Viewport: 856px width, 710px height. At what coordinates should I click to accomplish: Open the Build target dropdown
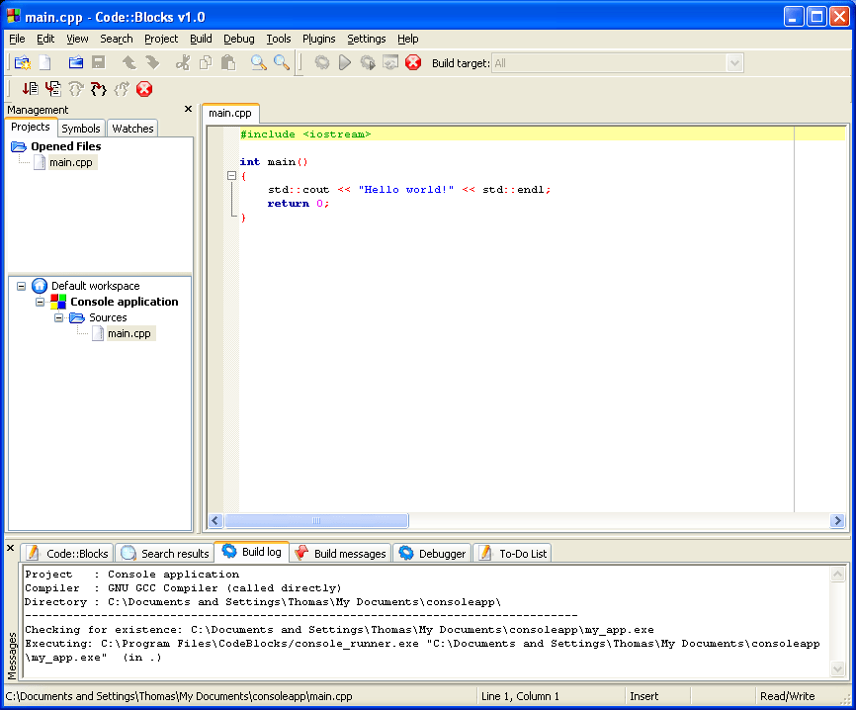pyautogui.click(x=734, y=61)
